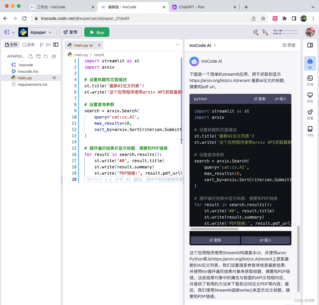Screen dimensions: 319x305
Task: Click the new folder icon in explorer
Action: [x=38, y=56]
